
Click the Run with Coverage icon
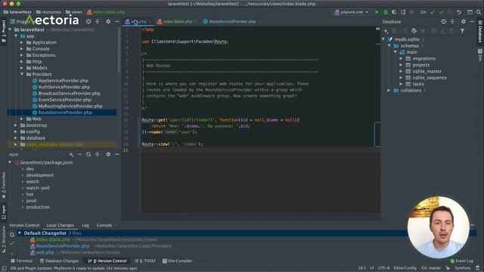pyautogui.click(x=394, y=12)
